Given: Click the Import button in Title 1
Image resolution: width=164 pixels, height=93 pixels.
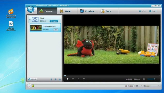Looking at the screenshot, I should (54, 21).
